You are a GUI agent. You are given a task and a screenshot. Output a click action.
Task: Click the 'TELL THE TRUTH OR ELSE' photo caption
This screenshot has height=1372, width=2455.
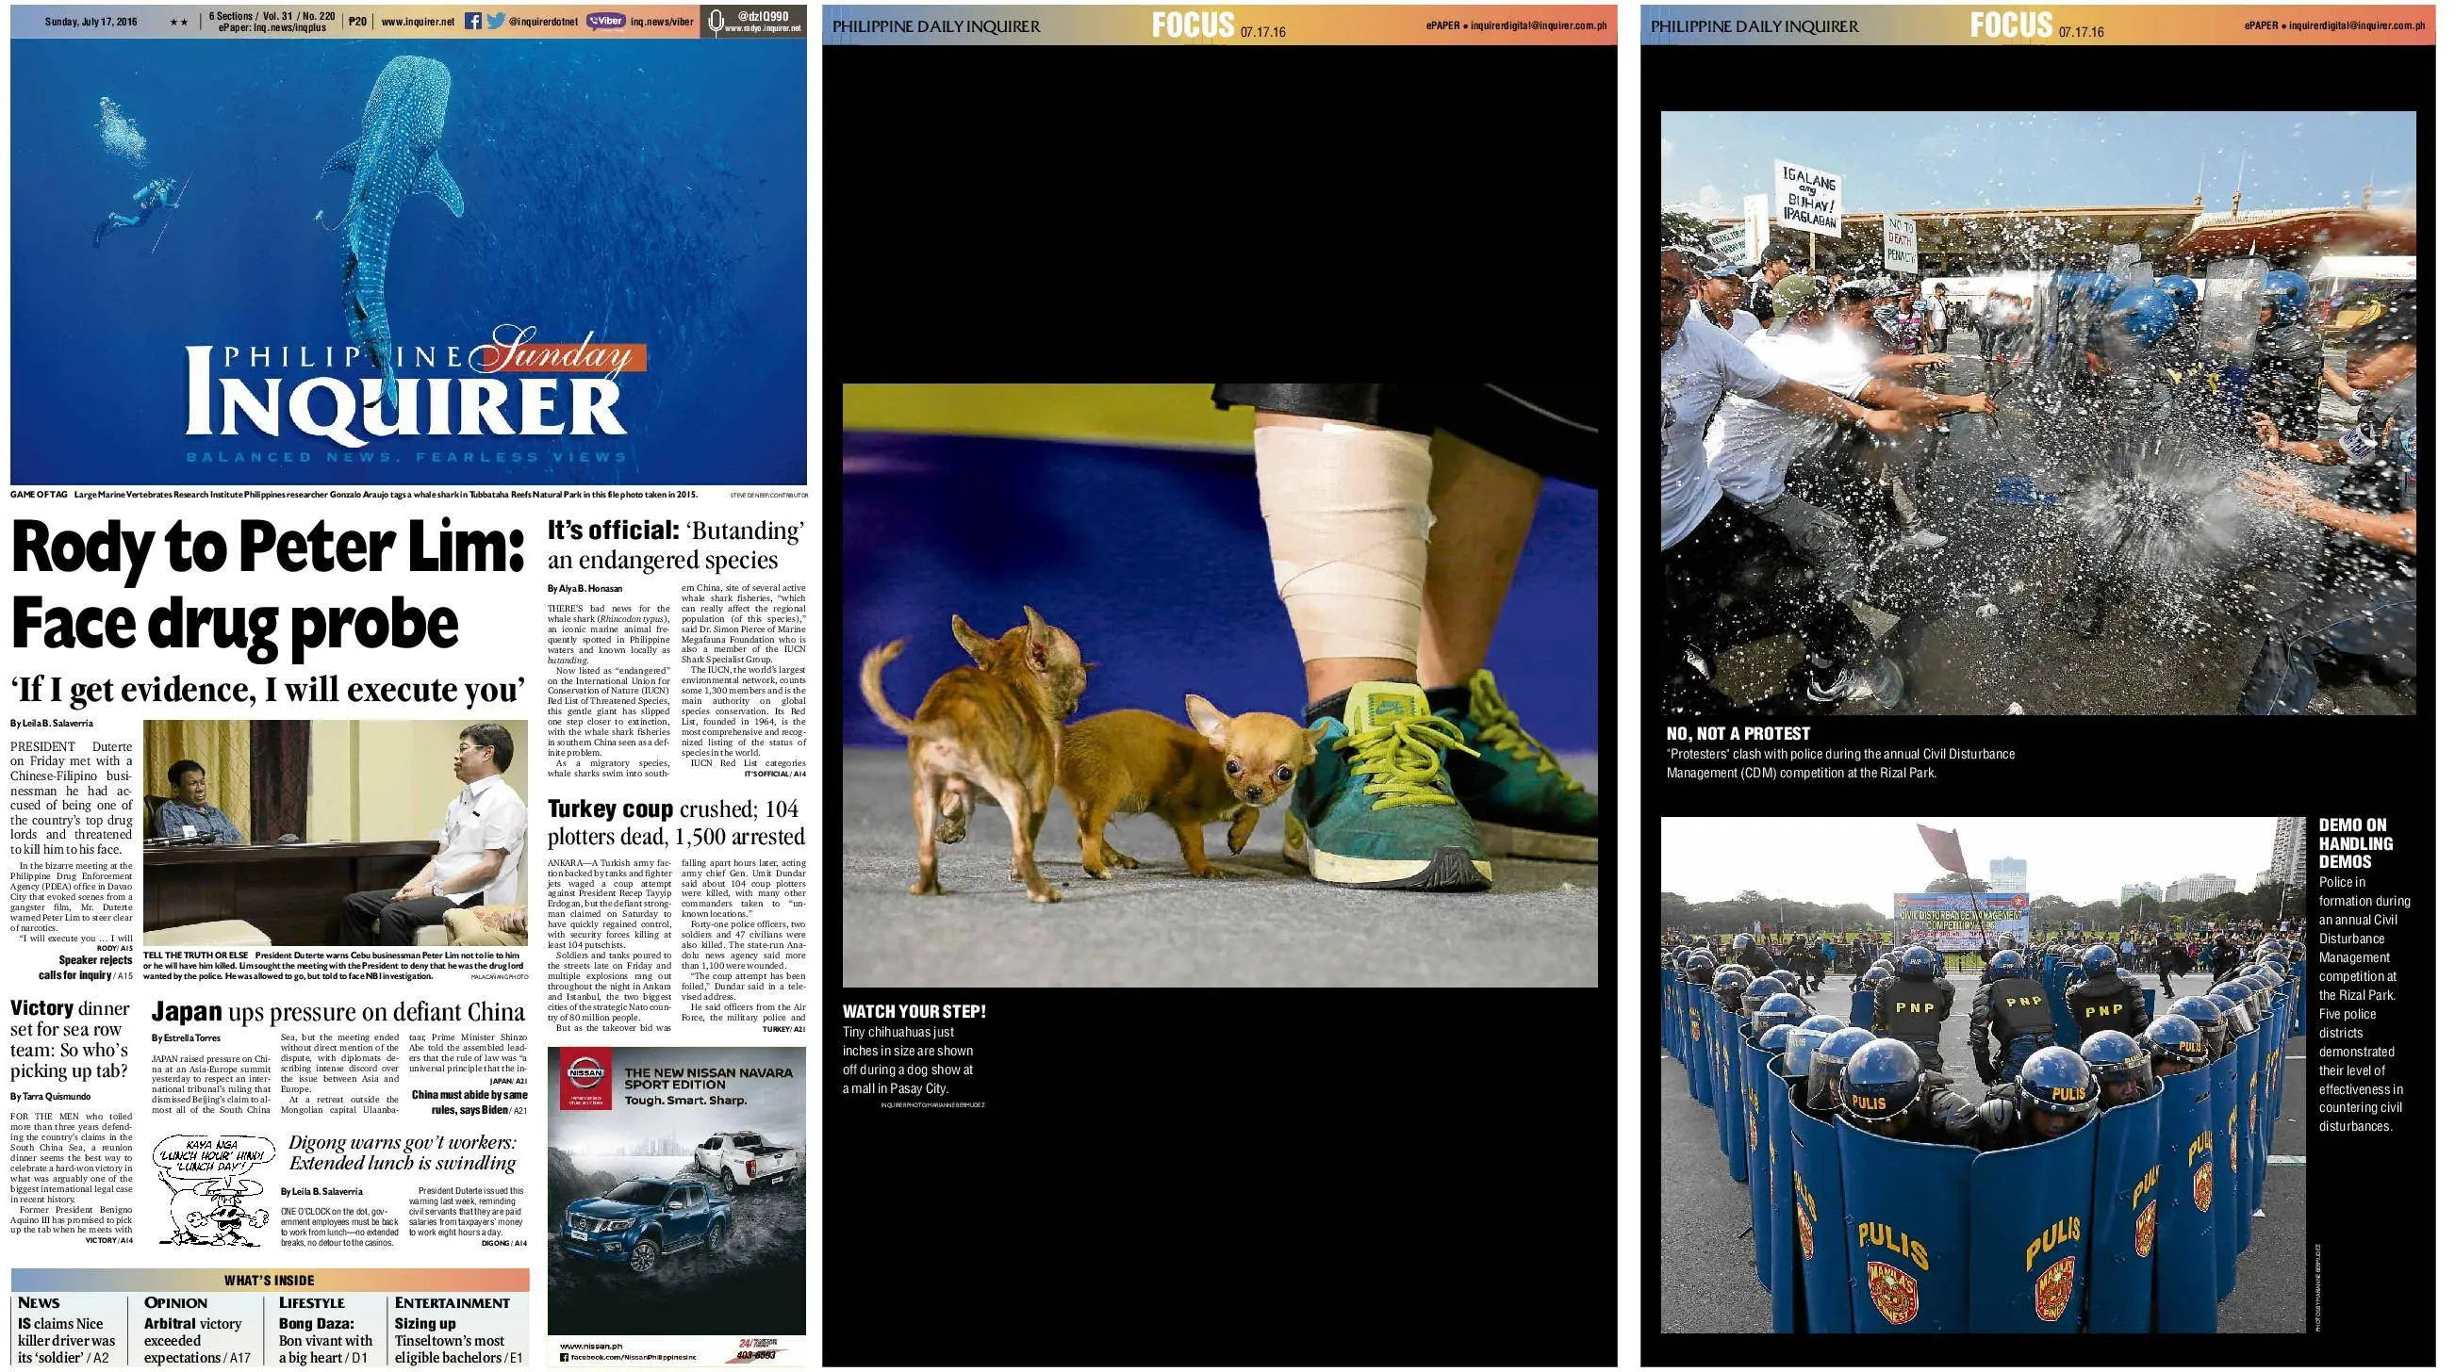click(x=334, y=965)
